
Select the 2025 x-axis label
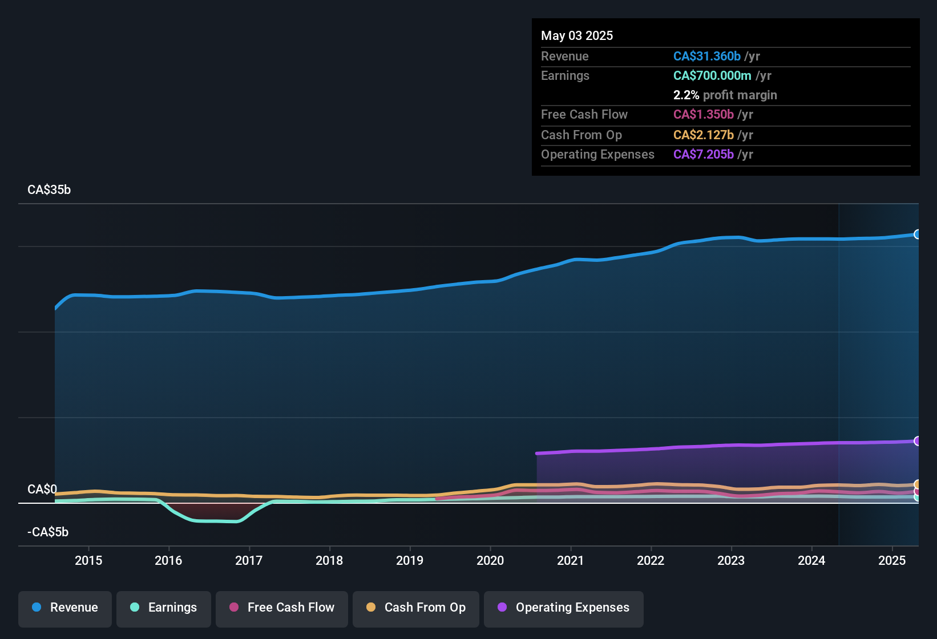892,560
